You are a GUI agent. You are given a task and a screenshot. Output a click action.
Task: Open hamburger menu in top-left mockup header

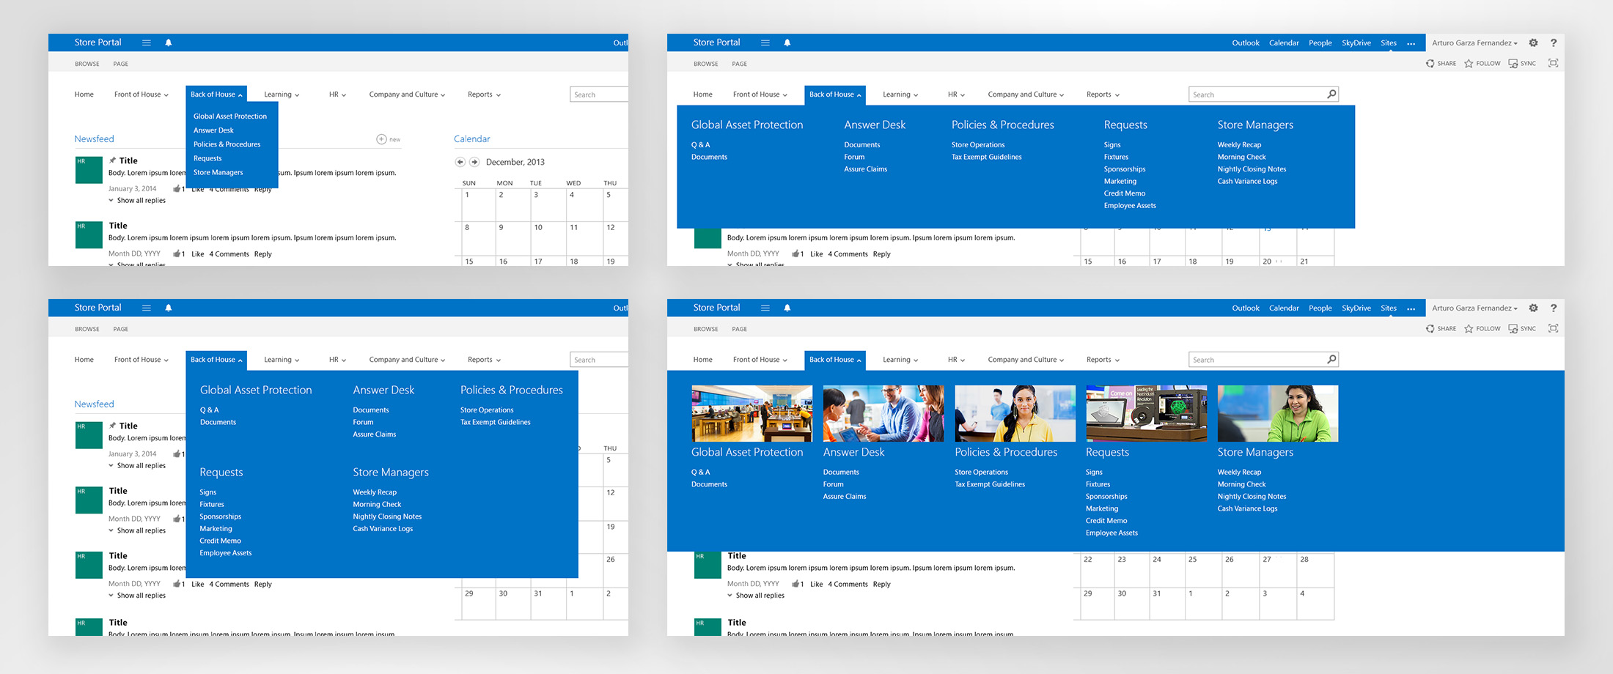click(x=147, y=42)
